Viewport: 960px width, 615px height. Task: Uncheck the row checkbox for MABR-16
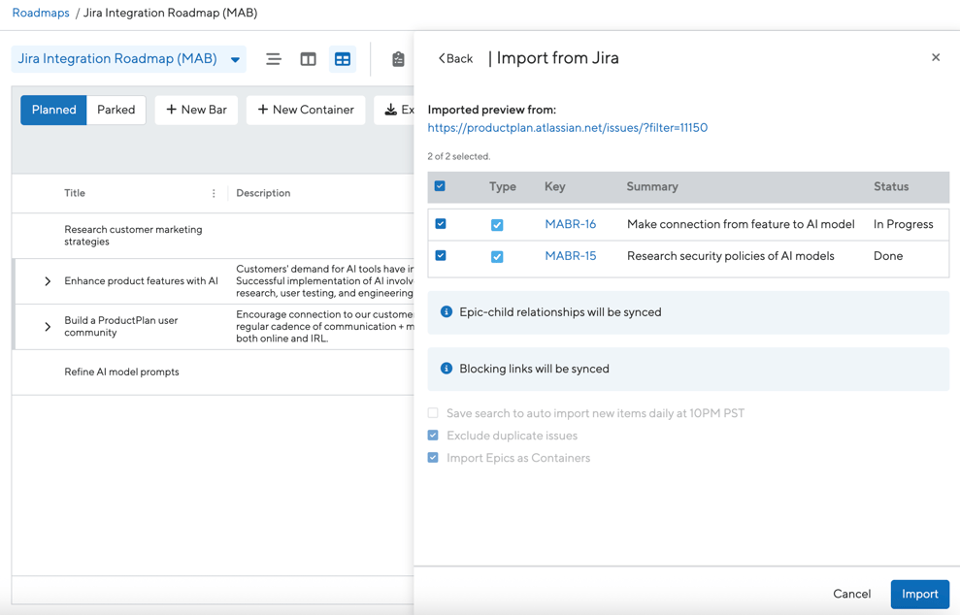[x=441, y=224]
